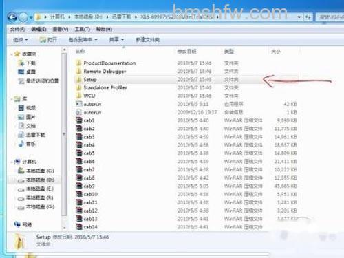Open the Tools menu
Screen dimensions: 344x258
tap(82, 30)
